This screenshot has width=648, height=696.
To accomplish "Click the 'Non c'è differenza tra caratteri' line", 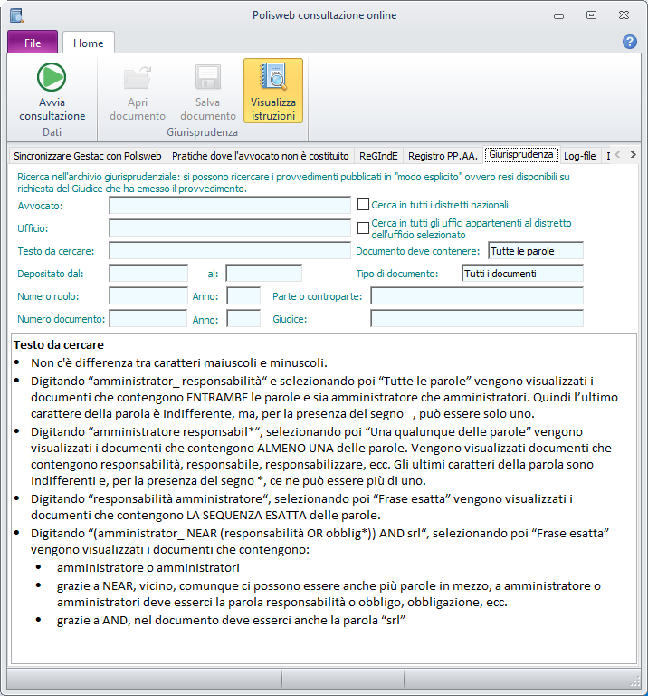I will click(x=179, y=363).
